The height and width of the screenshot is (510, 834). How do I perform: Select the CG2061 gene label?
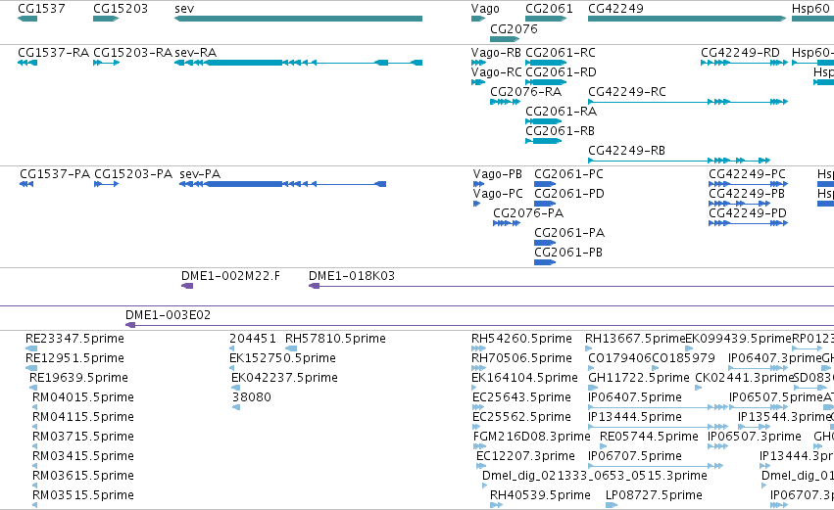click(x=549, y=9)
